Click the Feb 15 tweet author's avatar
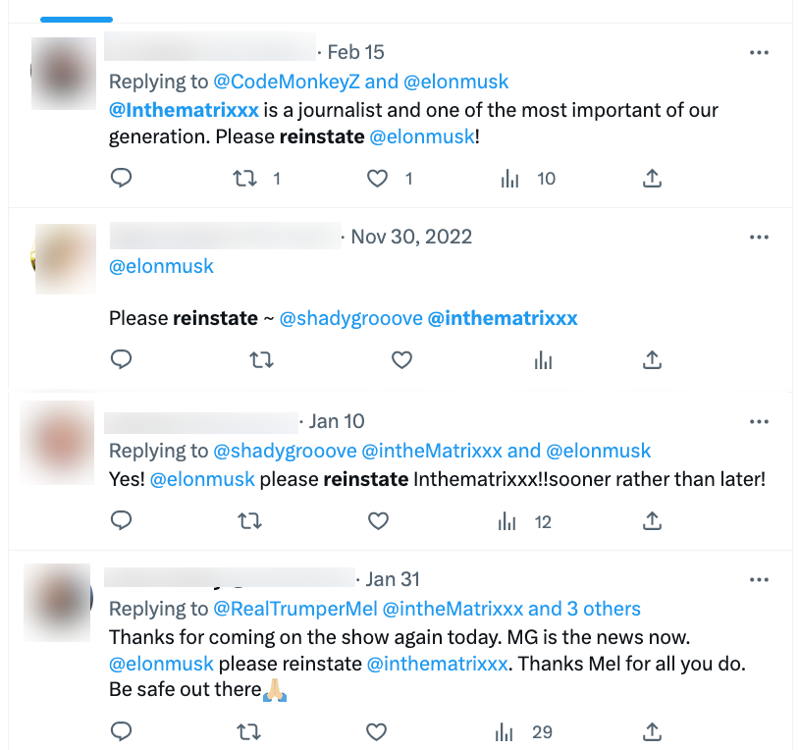The image size is (799, 750). tap(63, 74)
